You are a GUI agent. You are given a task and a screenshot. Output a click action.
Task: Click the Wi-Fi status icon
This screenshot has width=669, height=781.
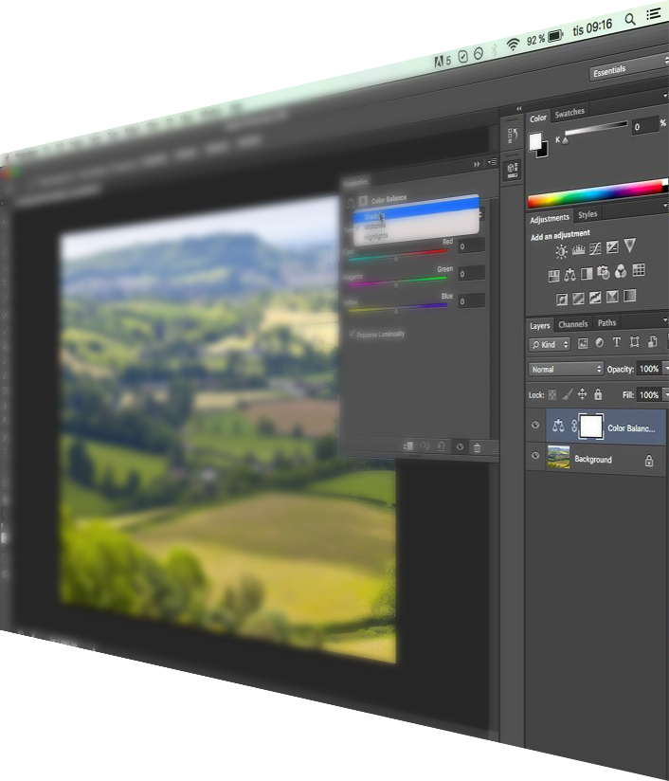pos(513,45)
